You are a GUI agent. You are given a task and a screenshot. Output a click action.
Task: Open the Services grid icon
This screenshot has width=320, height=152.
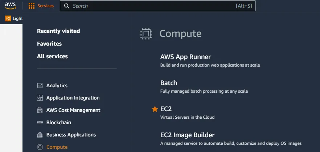coord(32,6)
